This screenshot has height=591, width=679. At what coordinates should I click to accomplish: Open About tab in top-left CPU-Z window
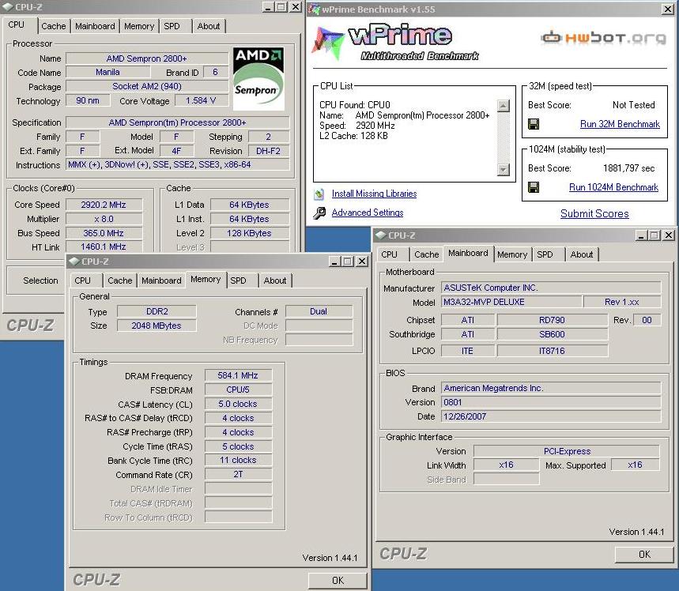coord(209,26)
